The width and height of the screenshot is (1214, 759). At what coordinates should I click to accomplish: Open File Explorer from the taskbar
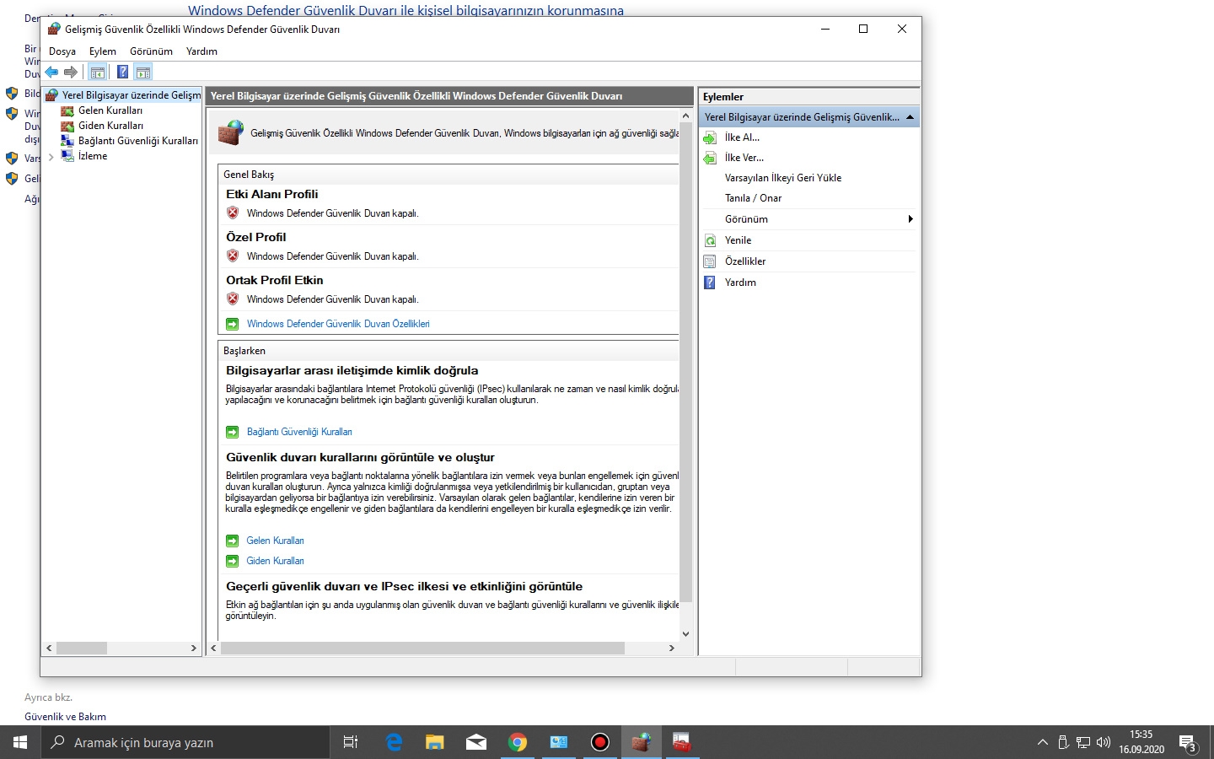pos(434,742)
